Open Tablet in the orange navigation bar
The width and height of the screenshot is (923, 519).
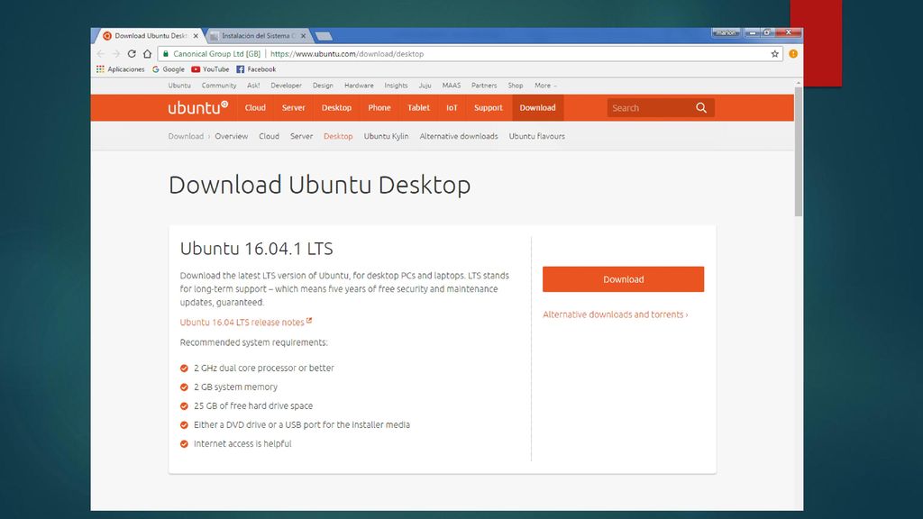click(418, 108)
